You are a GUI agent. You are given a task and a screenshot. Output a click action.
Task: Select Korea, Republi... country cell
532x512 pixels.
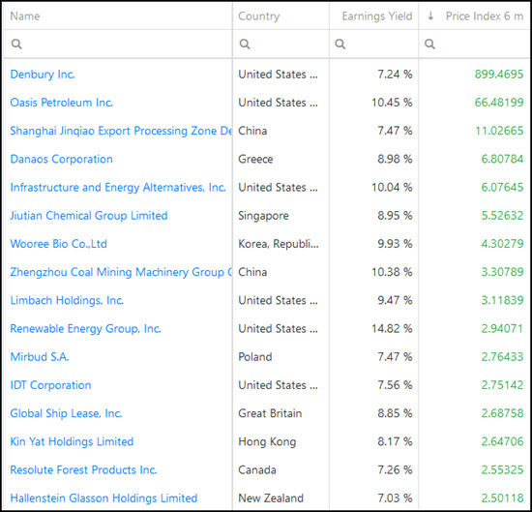[279, 244]
